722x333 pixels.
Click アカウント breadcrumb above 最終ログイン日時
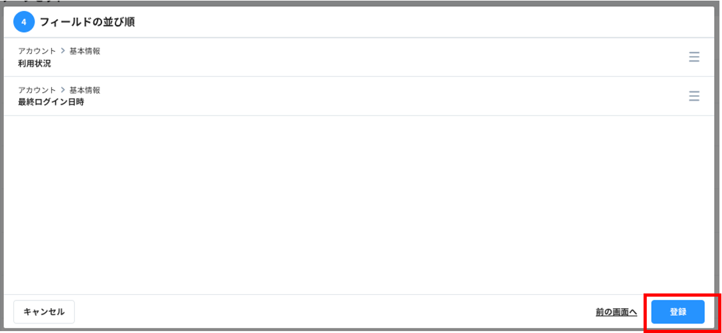point(37,90)
